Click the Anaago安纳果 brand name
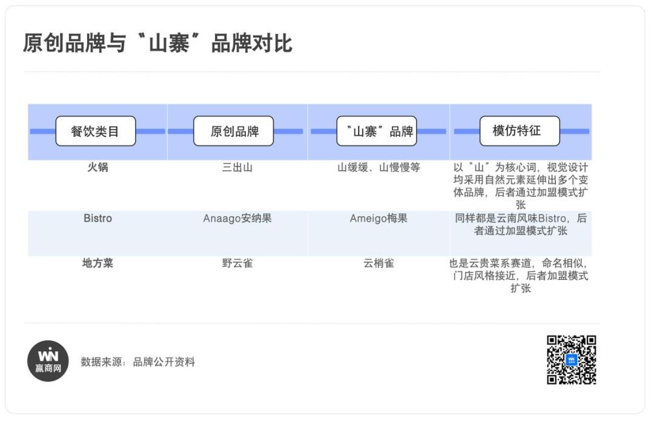The width and height of the screenshot is (654, 424). [237, 218]
